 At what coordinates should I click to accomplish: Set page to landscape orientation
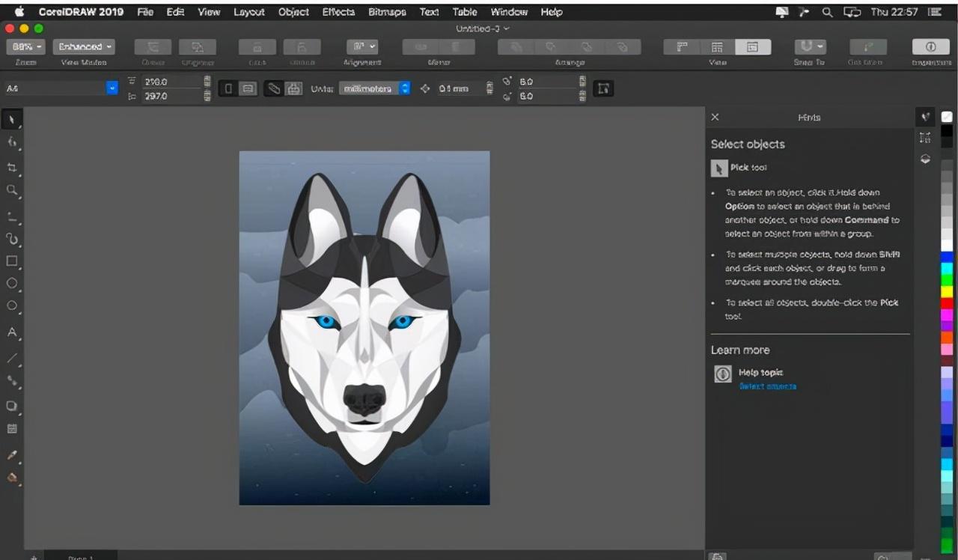248,88
